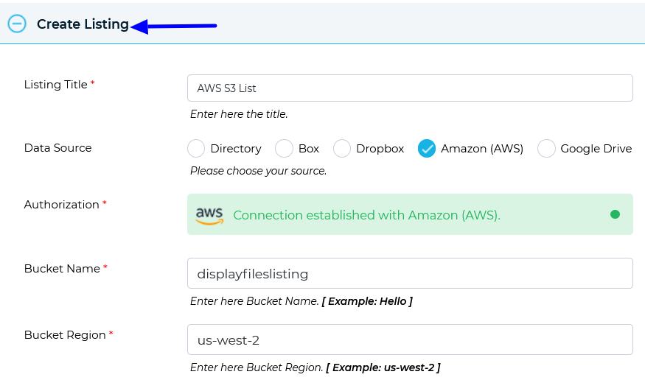The height and width of the screenshot is (380, 645).
Task: Click the Bucket Region input field
Action: coord(410,339)
